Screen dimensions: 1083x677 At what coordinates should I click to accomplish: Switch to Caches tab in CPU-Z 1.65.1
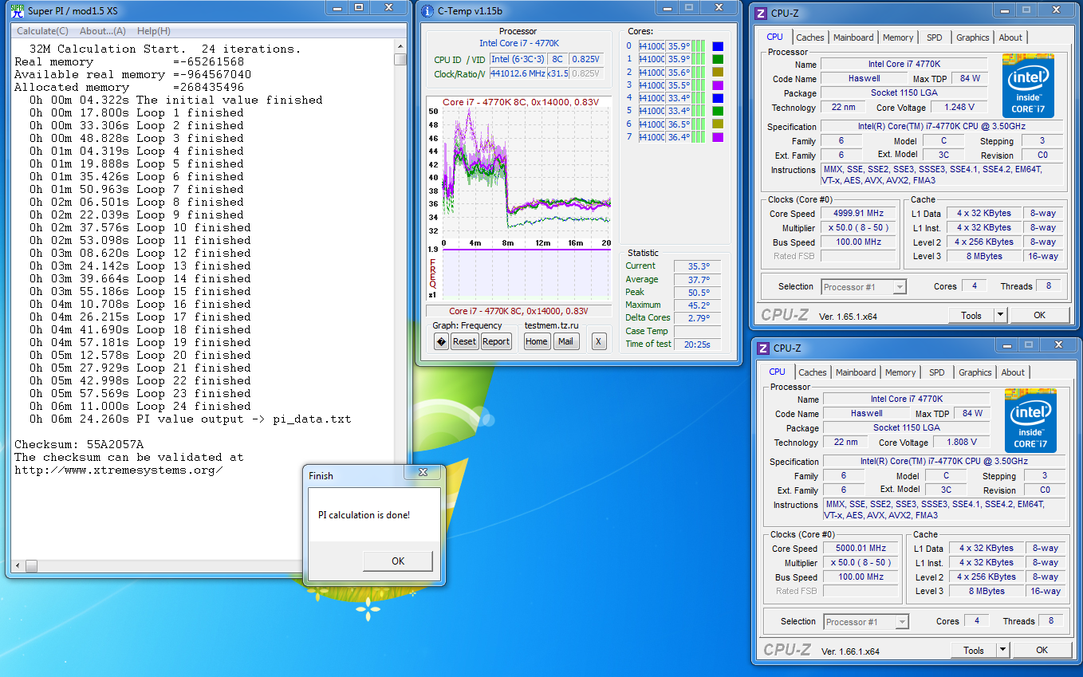click(x=810, y=37)
